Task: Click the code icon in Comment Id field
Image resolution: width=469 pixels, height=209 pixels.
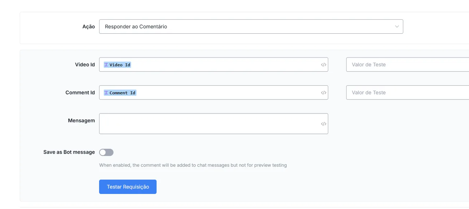Action: coord(324,93)
